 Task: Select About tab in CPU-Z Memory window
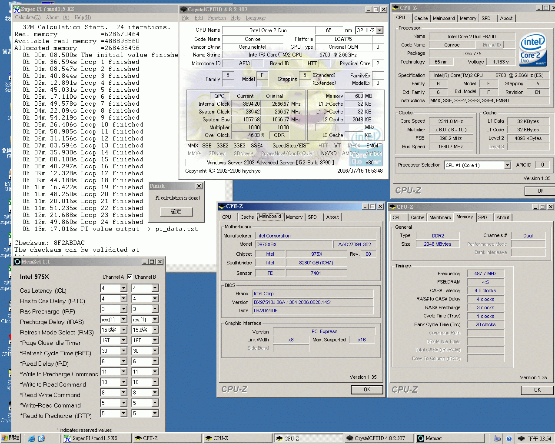(x=503, y=217)
